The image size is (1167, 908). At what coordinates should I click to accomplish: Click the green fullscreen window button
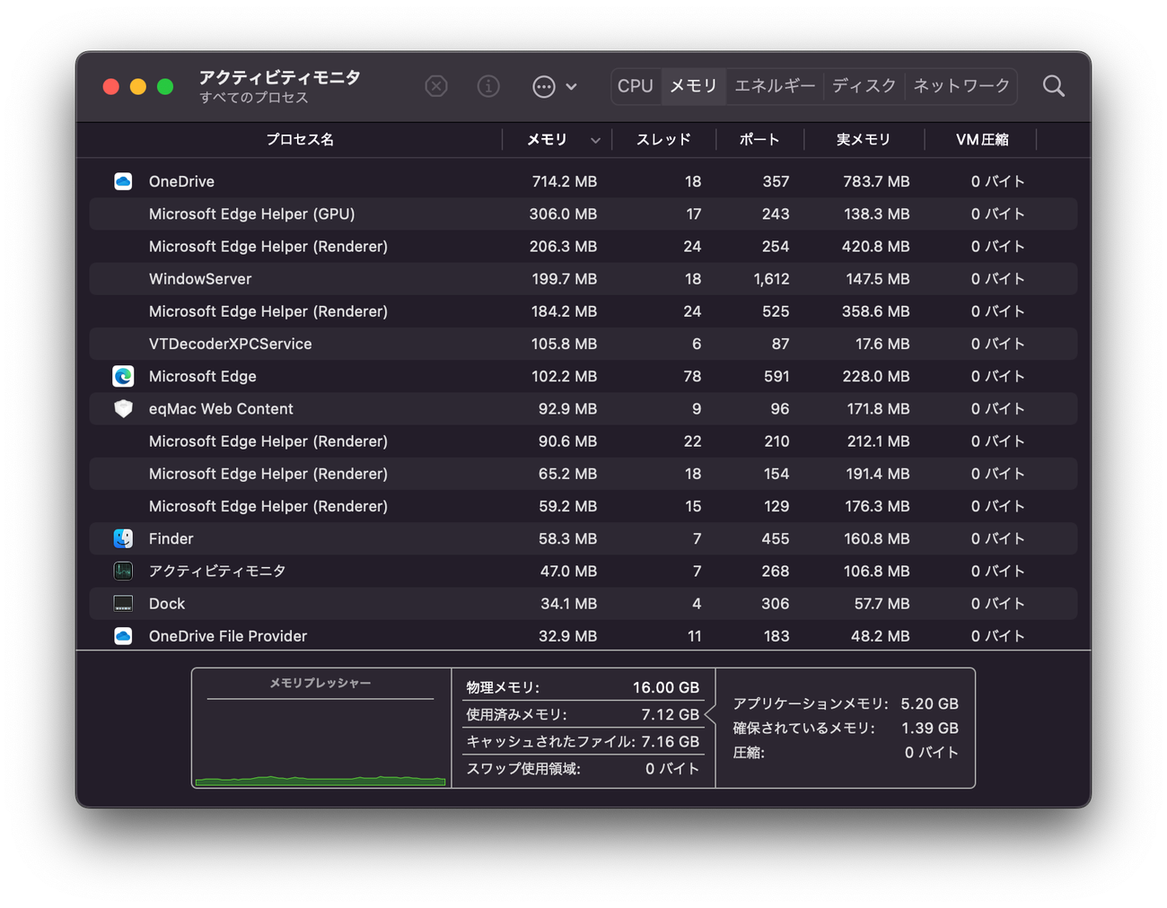(x=165, y=86)
